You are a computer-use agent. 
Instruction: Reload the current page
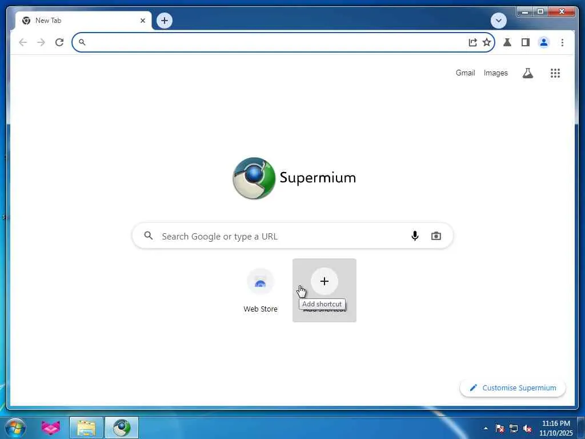click(x=59, y=42)
